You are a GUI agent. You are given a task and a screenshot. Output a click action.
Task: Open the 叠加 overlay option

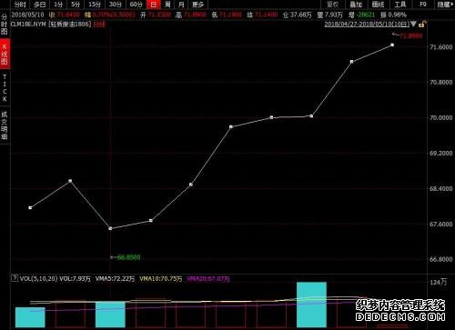pyautogui.click(x=356, y=5)
